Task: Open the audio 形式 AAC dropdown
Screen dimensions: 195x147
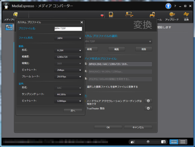Action: click(68, 88)
